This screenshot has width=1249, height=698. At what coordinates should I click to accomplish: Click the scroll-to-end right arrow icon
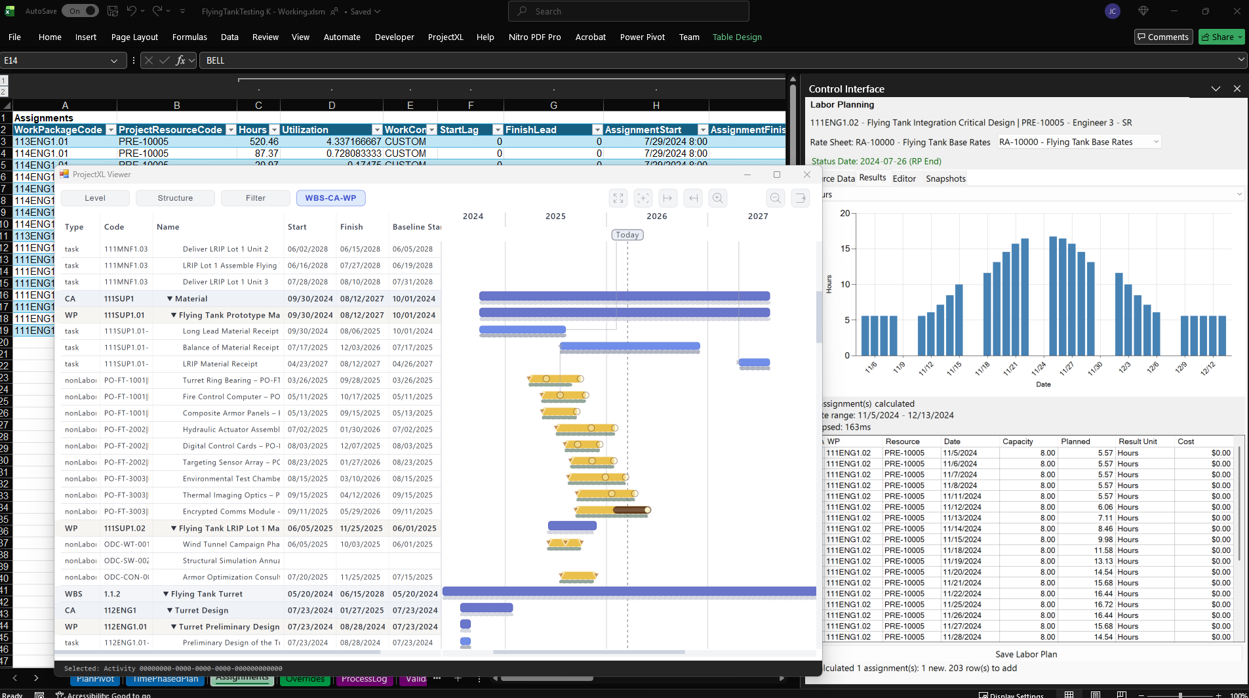coord(668,198)
